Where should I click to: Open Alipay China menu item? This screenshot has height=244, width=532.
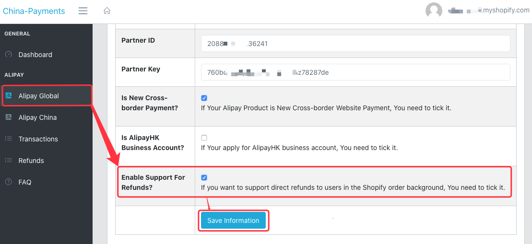46,117
